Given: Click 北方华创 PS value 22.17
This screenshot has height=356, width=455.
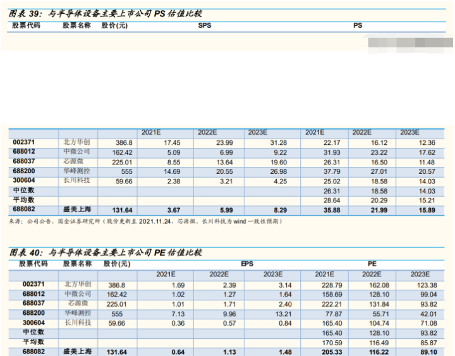Looking at the screenshot, I should tap(332, 143).
